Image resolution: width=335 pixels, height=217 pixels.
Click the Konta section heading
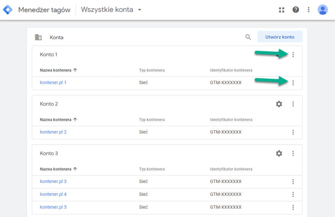pos(56,37)
